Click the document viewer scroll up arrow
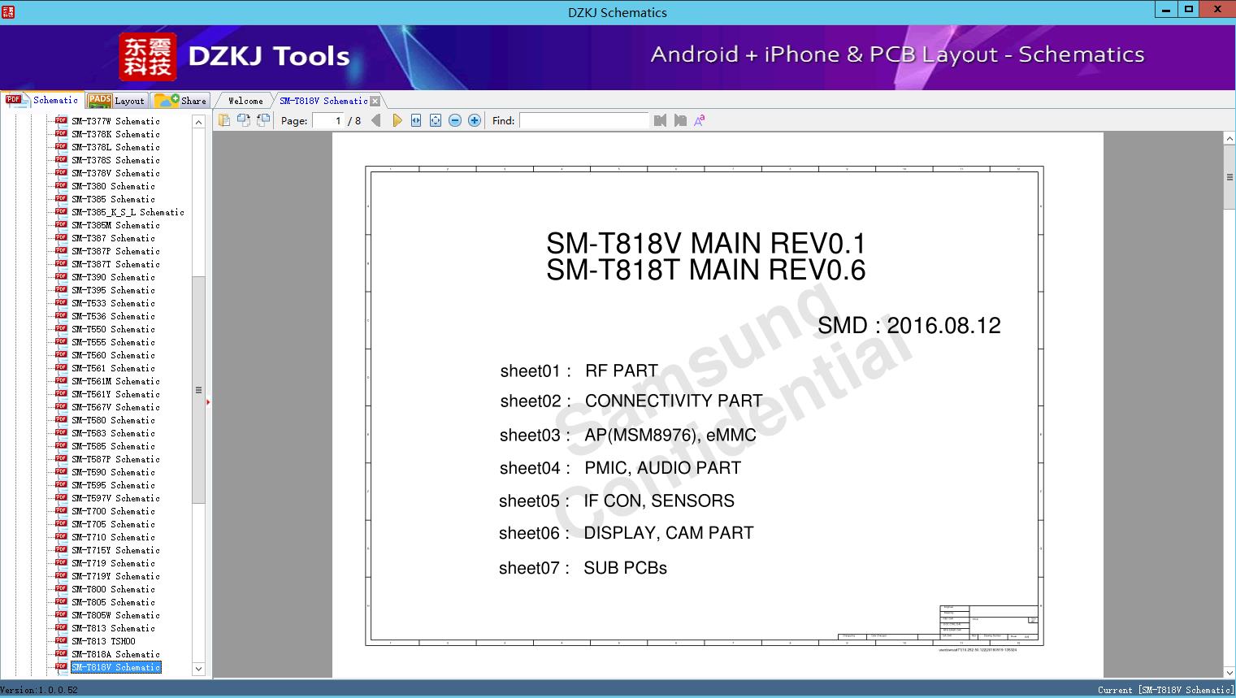1236x698 pixels. coord(1229,139)
